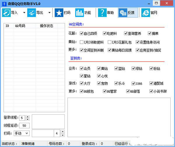Image resolution: width=175 pixels, height=147 pixels.
Task: Maximize the application window
Action: [156, 3]
